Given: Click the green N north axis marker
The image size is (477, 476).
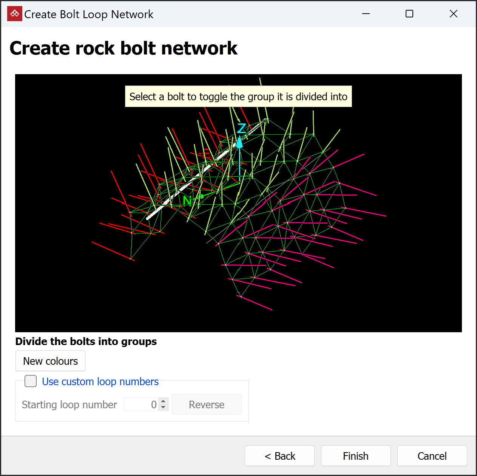Looking at the screenshot, I should click(x=187, y=200).
